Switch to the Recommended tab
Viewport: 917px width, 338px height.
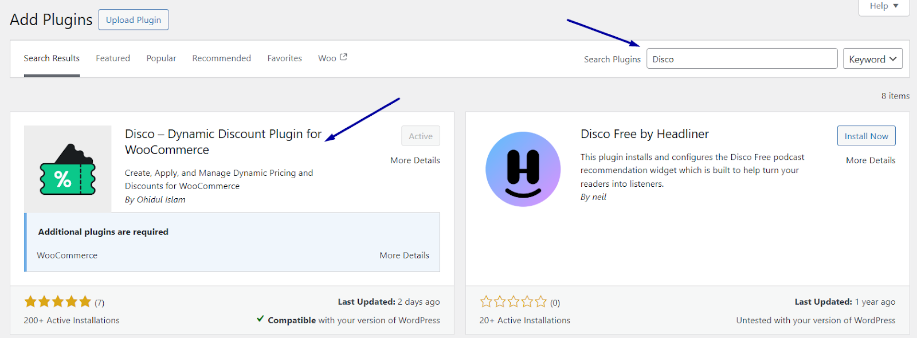point(222,58)
